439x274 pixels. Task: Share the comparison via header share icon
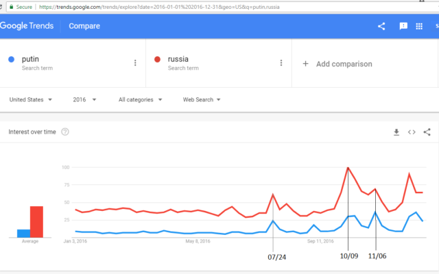pyautogui.click(x=381, y=26)
